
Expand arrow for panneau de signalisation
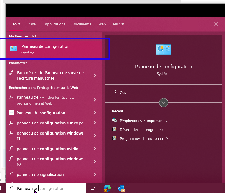[95, 174]
